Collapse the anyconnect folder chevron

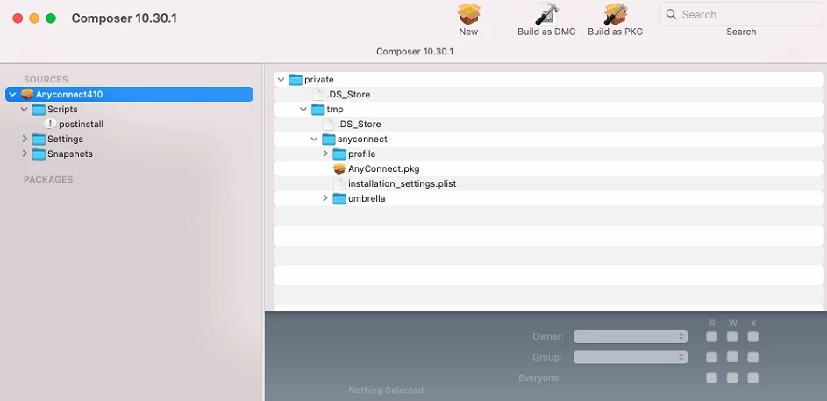[x=314, y=140]
